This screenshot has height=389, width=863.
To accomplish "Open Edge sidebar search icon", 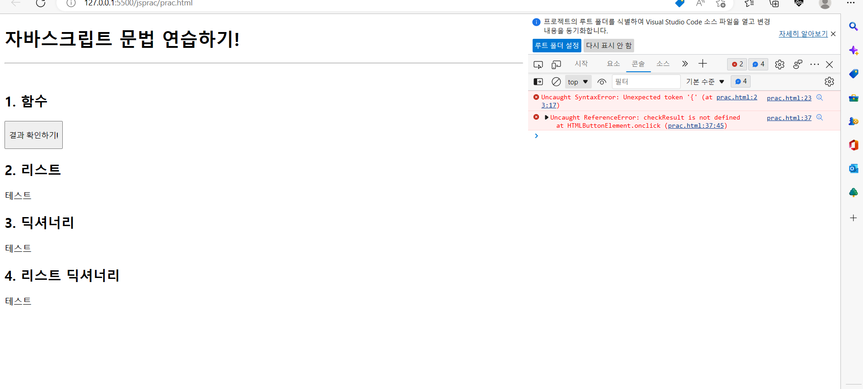I will [853, 27].
